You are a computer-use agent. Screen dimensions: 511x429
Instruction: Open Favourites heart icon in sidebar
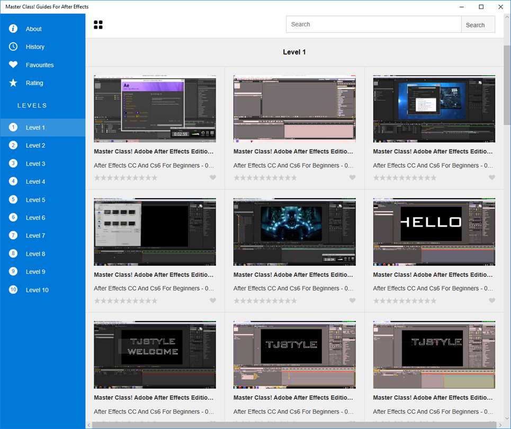(13, 65)
